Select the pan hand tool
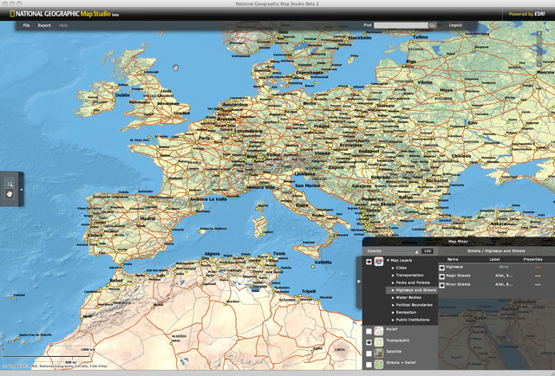This screenshot has width=555, height=376. point(10,194)
